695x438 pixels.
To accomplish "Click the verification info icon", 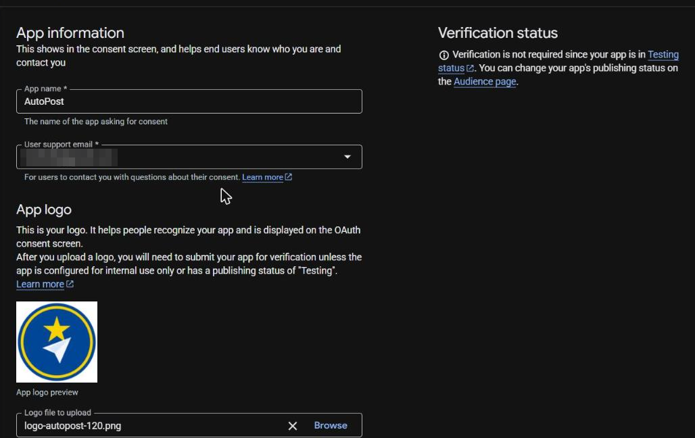I will (x=444, y=55).
